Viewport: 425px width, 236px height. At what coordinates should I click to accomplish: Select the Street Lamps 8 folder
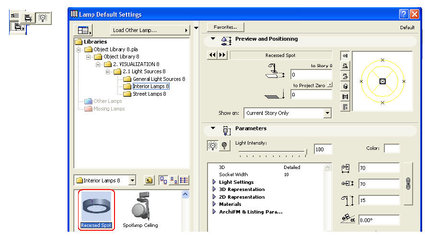(x=149, y=94)
